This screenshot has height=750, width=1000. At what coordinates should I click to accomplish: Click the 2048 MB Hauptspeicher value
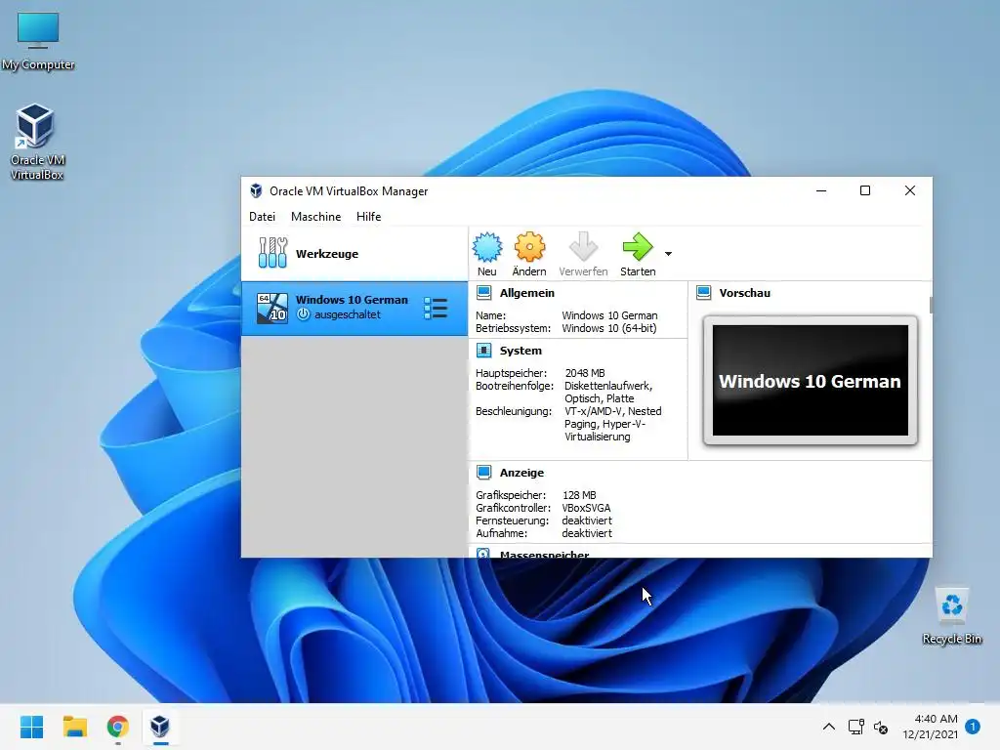(x=584, y=373)
